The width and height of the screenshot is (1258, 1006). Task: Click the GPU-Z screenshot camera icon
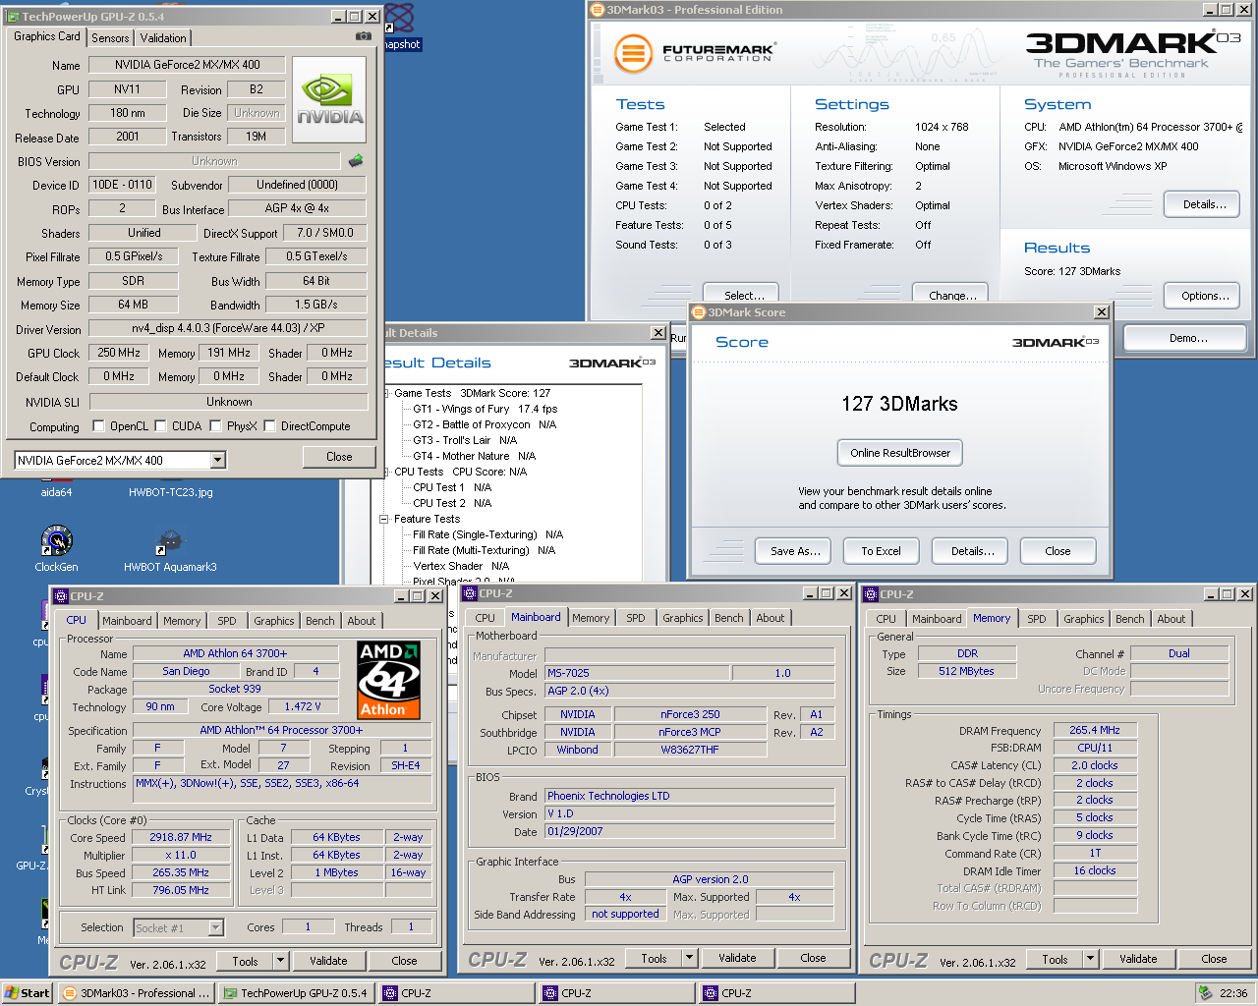coord(364,36)
